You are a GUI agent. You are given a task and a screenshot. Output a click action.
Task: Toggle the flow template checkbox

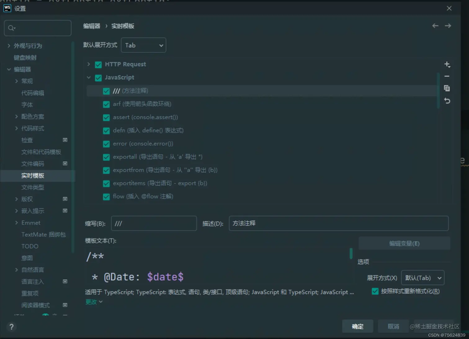tap(106, 197)
